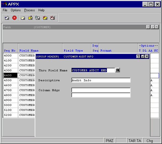The height and width of the screenshot is (144, 162).
Task: Click help icon in Group Header dialog
Action: [138, 56]
